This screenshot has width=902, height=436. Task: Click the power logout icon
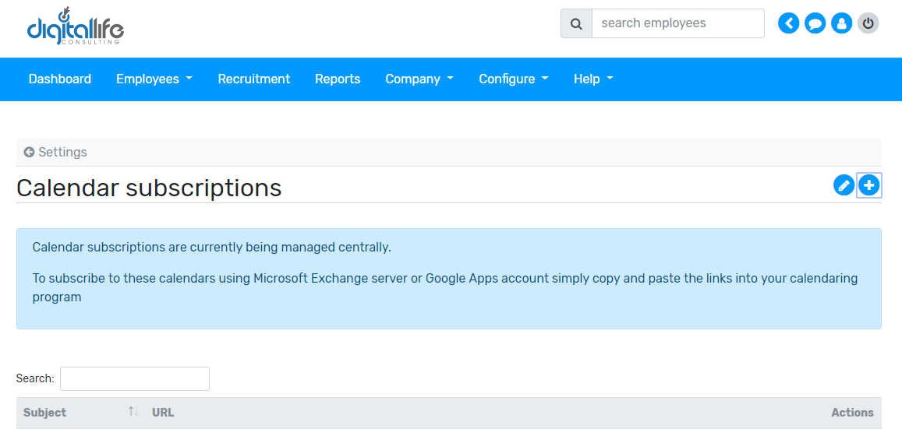pos(868,23)
